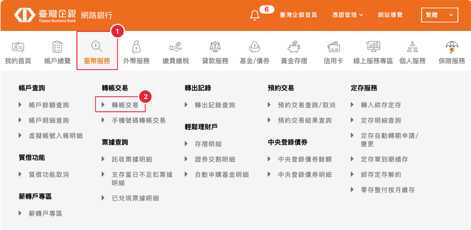Select 預約交易查詢/取消 option
Screen dimensions: 471x230
point(306,105)
